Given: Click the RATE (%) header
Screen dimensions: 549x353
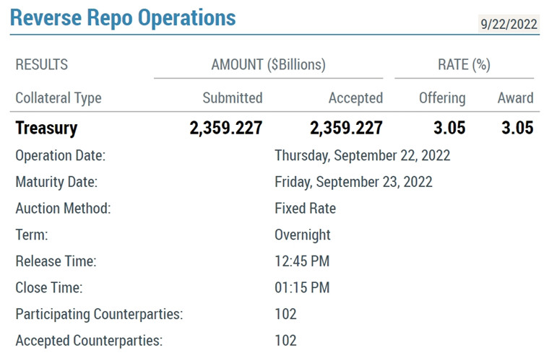Looking at the screenshot, I should [464, 64].
